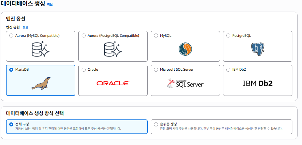Select the 전체 구성 radio button

click(x=11, y=124)
